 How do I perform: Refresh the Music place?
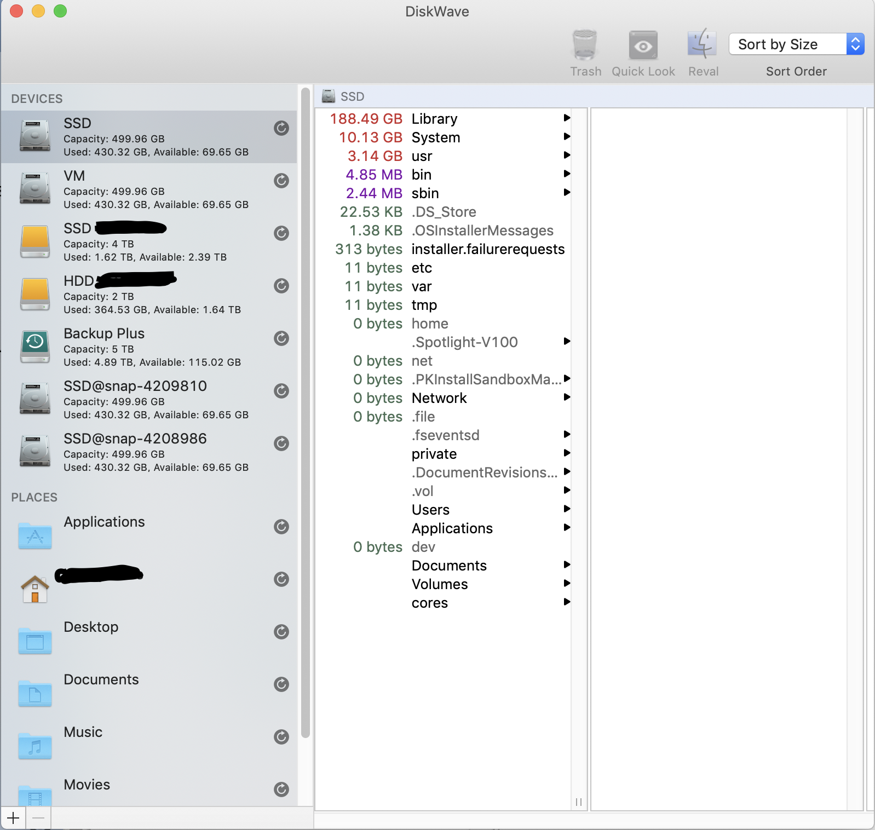[x=281, y=737]
